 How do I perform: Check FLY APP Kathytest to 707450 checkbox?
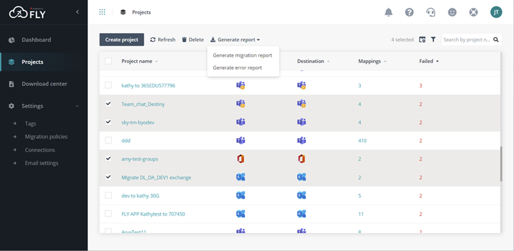coord(108,214)
